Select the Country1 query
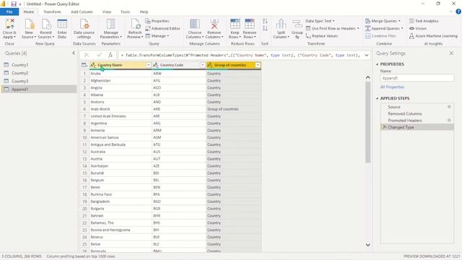Image resolution: width=462 pixels, height=260 pixels. pyautogui.click(x=39, y=64)
